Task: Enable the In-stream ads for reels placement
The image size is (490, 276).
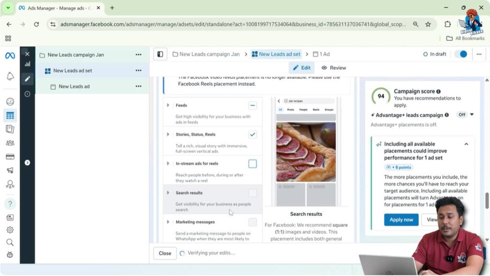Action: tap(253, 164)
